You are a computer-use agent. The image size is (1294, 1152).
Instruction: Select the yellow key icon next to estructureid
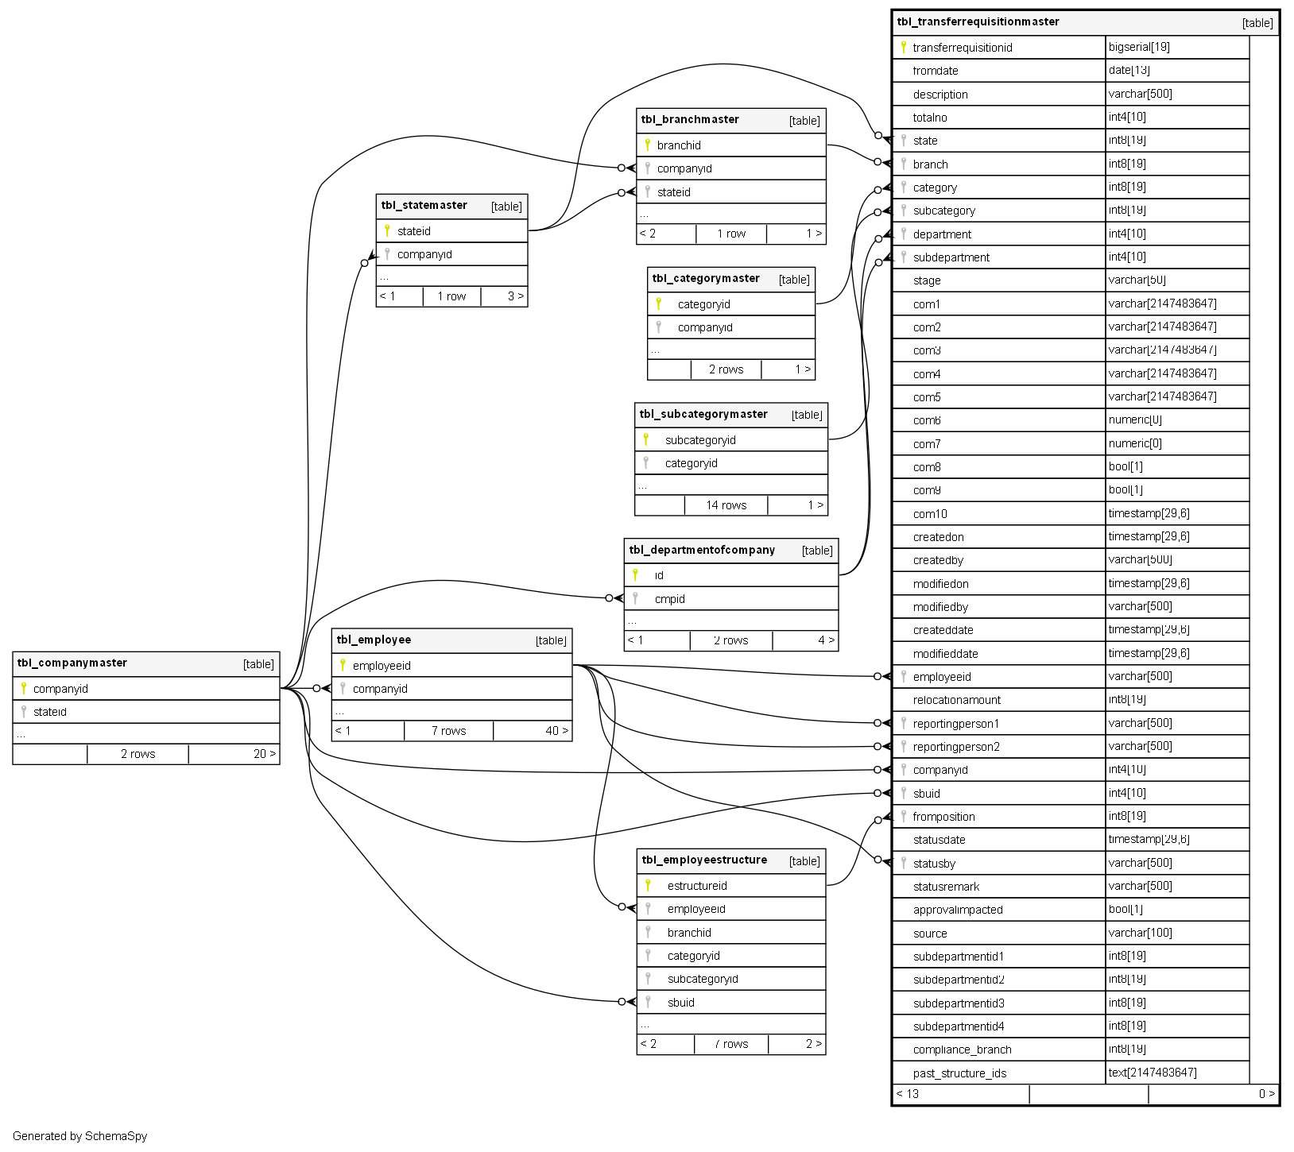[648, 885]
